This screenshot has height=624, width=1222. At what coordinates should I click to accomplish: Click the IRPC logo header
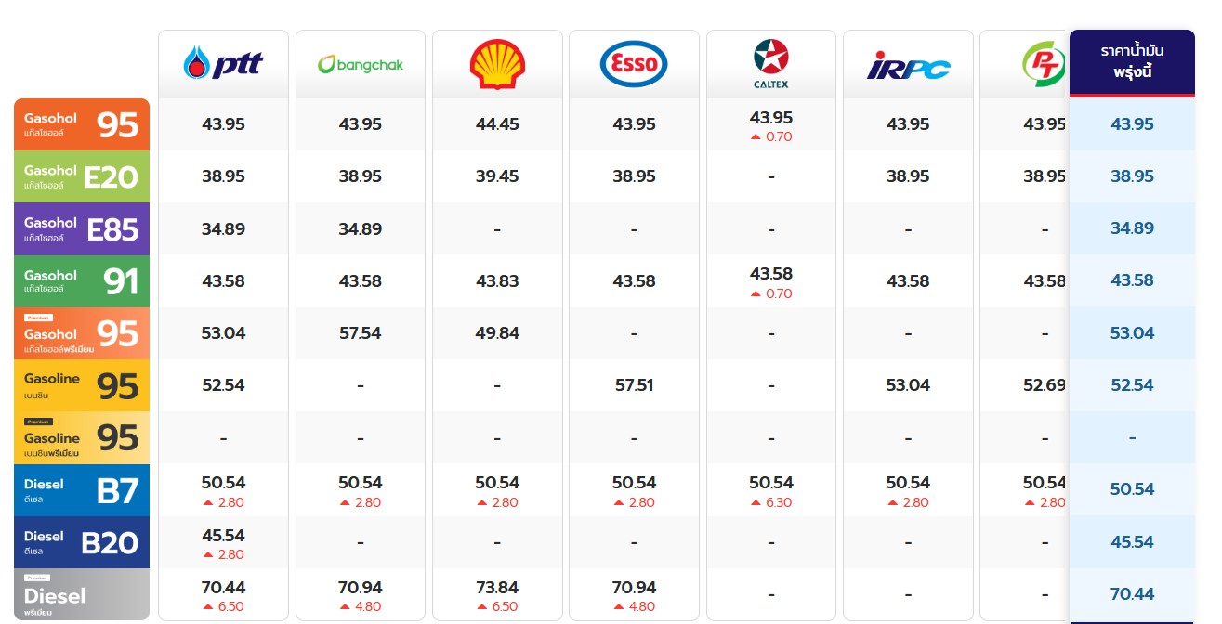tap(908, 65)
